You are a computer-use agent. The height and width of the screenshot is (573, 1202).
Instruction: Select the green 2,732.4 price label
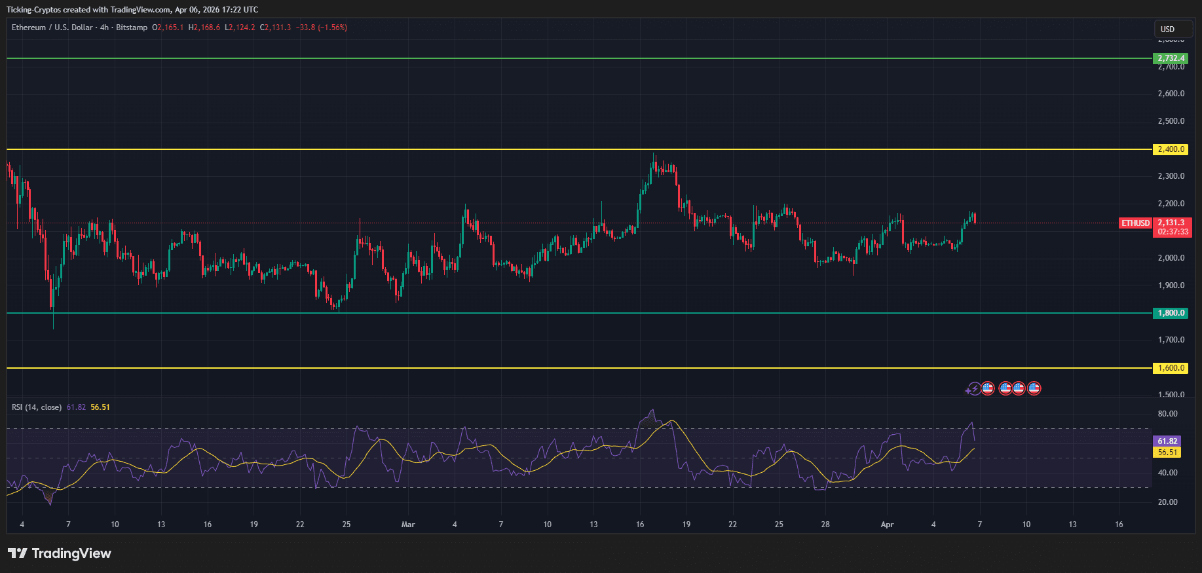1171,58
